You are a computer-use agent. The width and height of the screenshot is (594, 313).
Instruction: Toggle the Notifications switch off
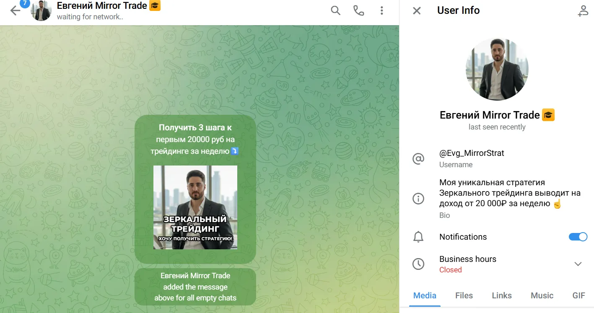[578, 237]
